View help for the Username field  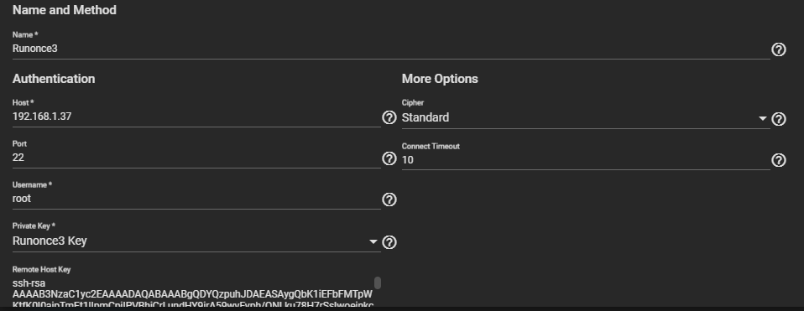tap(389, 200)
